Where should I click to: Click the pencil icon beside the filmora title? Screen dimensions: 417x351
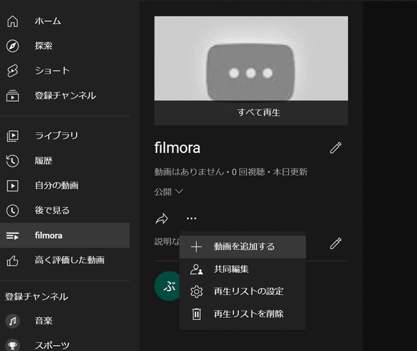pos(336,148)
